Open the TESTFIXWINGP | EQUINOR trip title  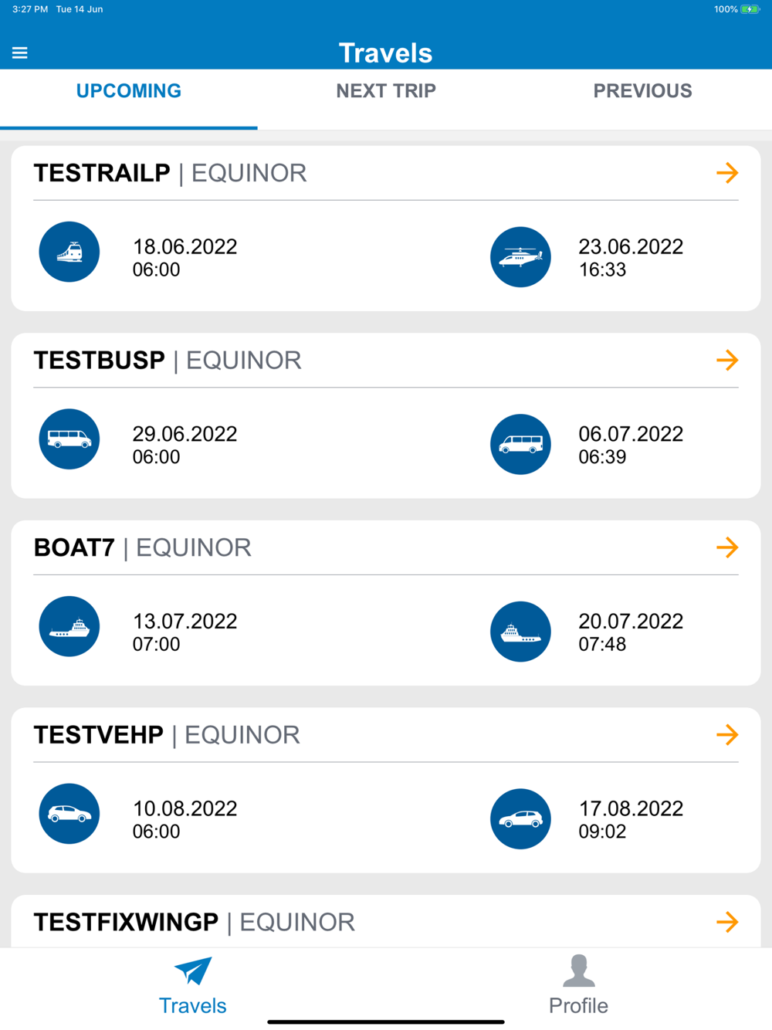195,922
